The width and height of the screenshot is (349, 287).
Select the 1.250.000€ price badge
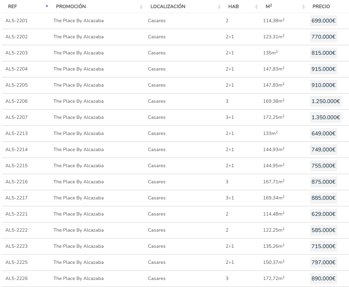(x=325, y=101)
